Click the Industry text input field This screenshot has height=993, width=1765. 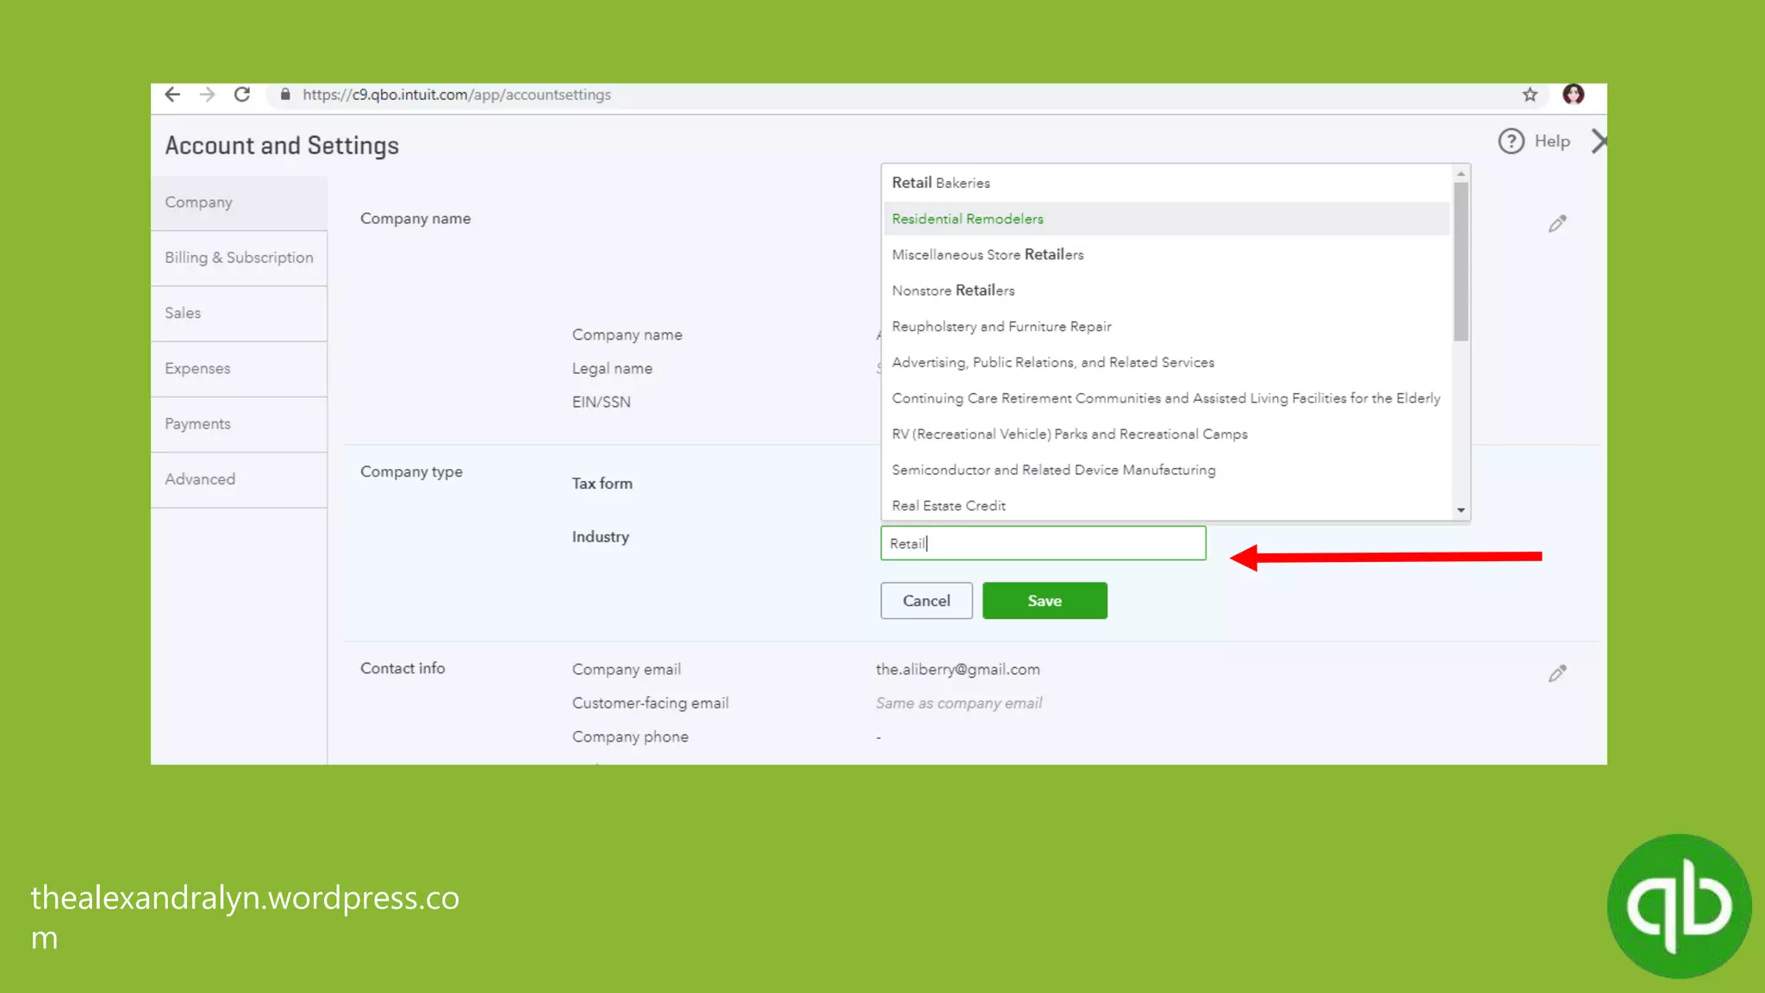tap(1043, 544)
